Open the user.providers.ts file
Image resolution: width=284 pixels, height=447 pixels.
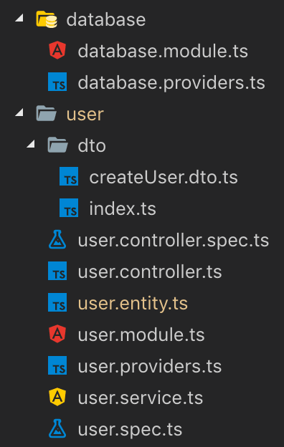(150, 367)
